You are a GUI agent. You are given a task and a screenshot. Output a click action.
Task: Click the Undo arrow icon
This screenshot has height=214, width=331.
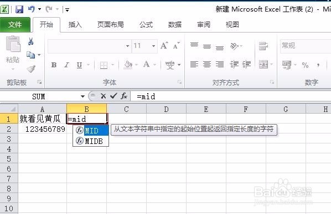32,9
